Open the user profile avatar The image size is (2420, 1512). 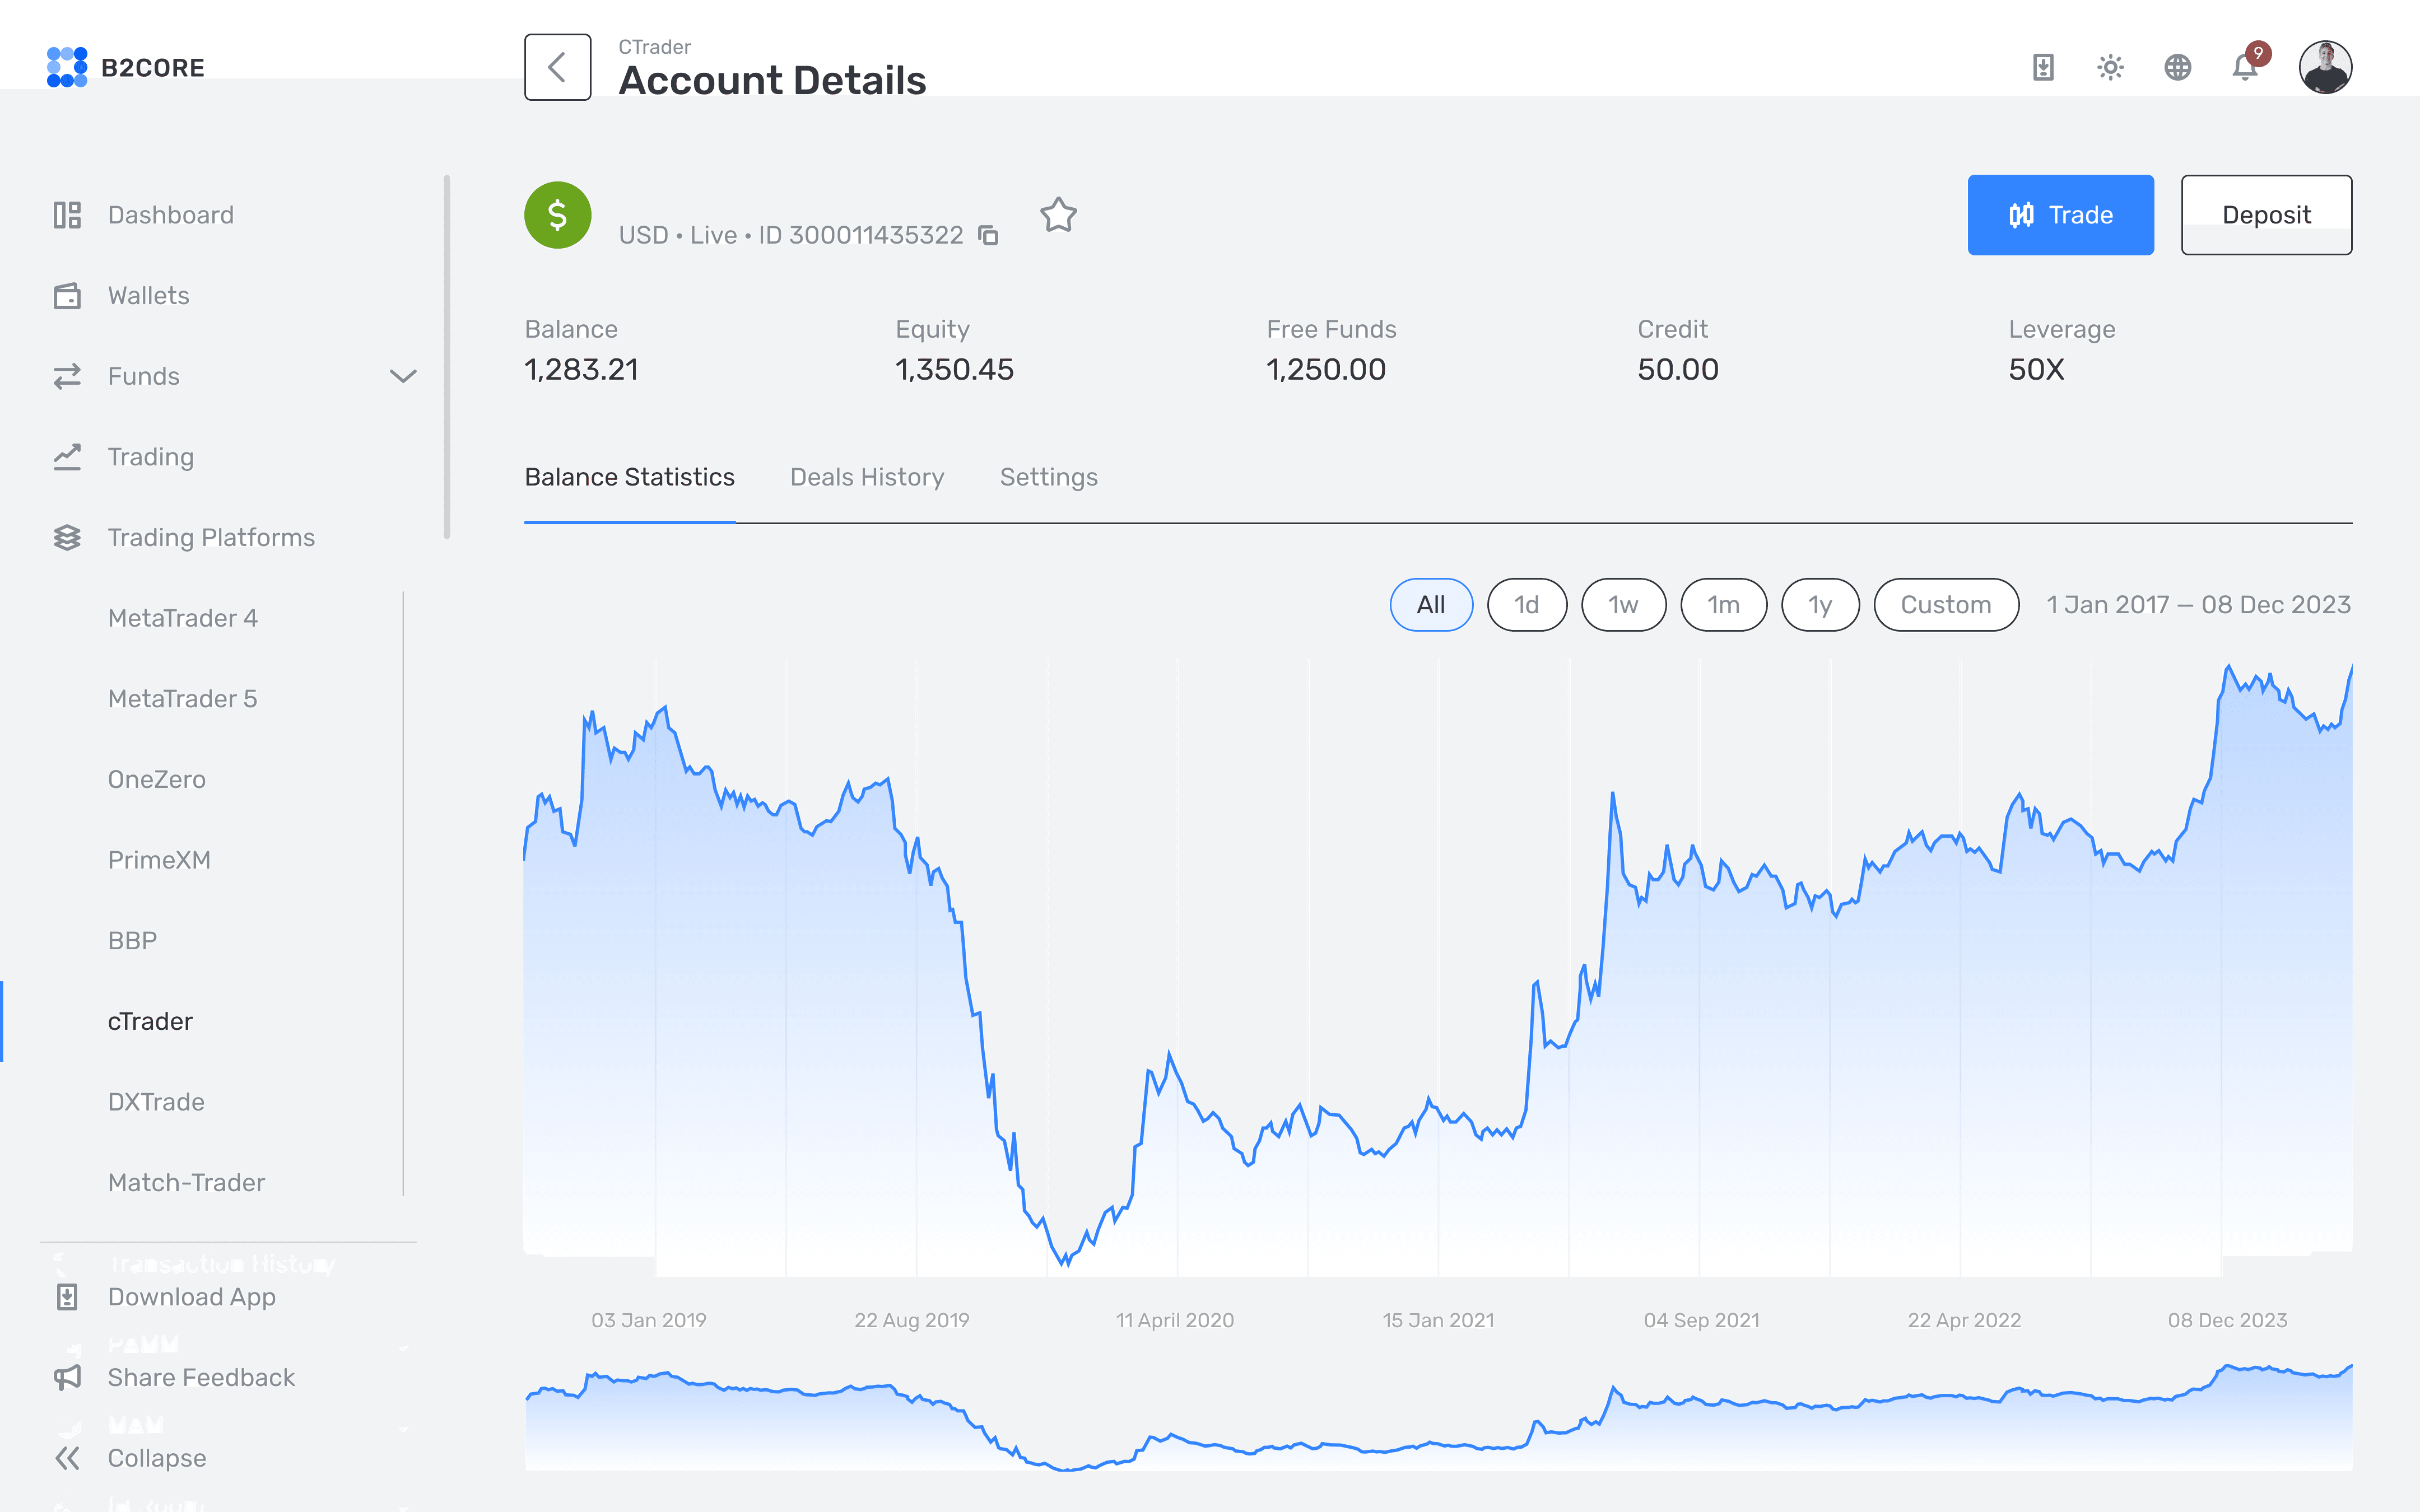click(2325, 67)
